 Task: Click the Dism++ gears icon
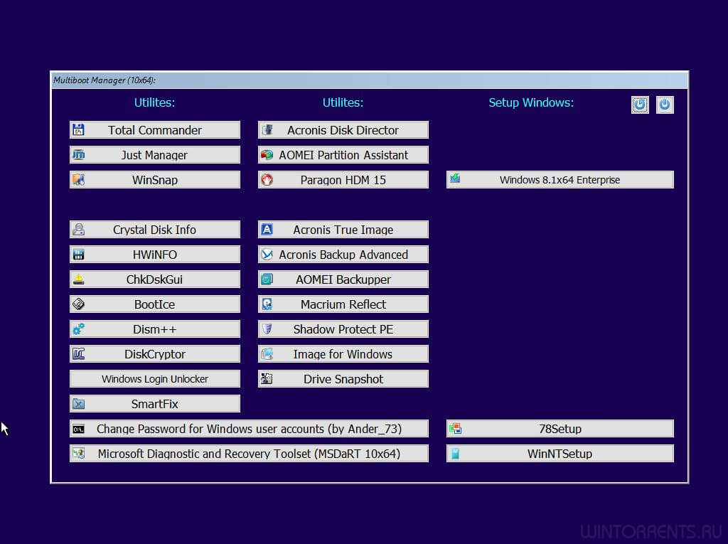tap(79, 329)
